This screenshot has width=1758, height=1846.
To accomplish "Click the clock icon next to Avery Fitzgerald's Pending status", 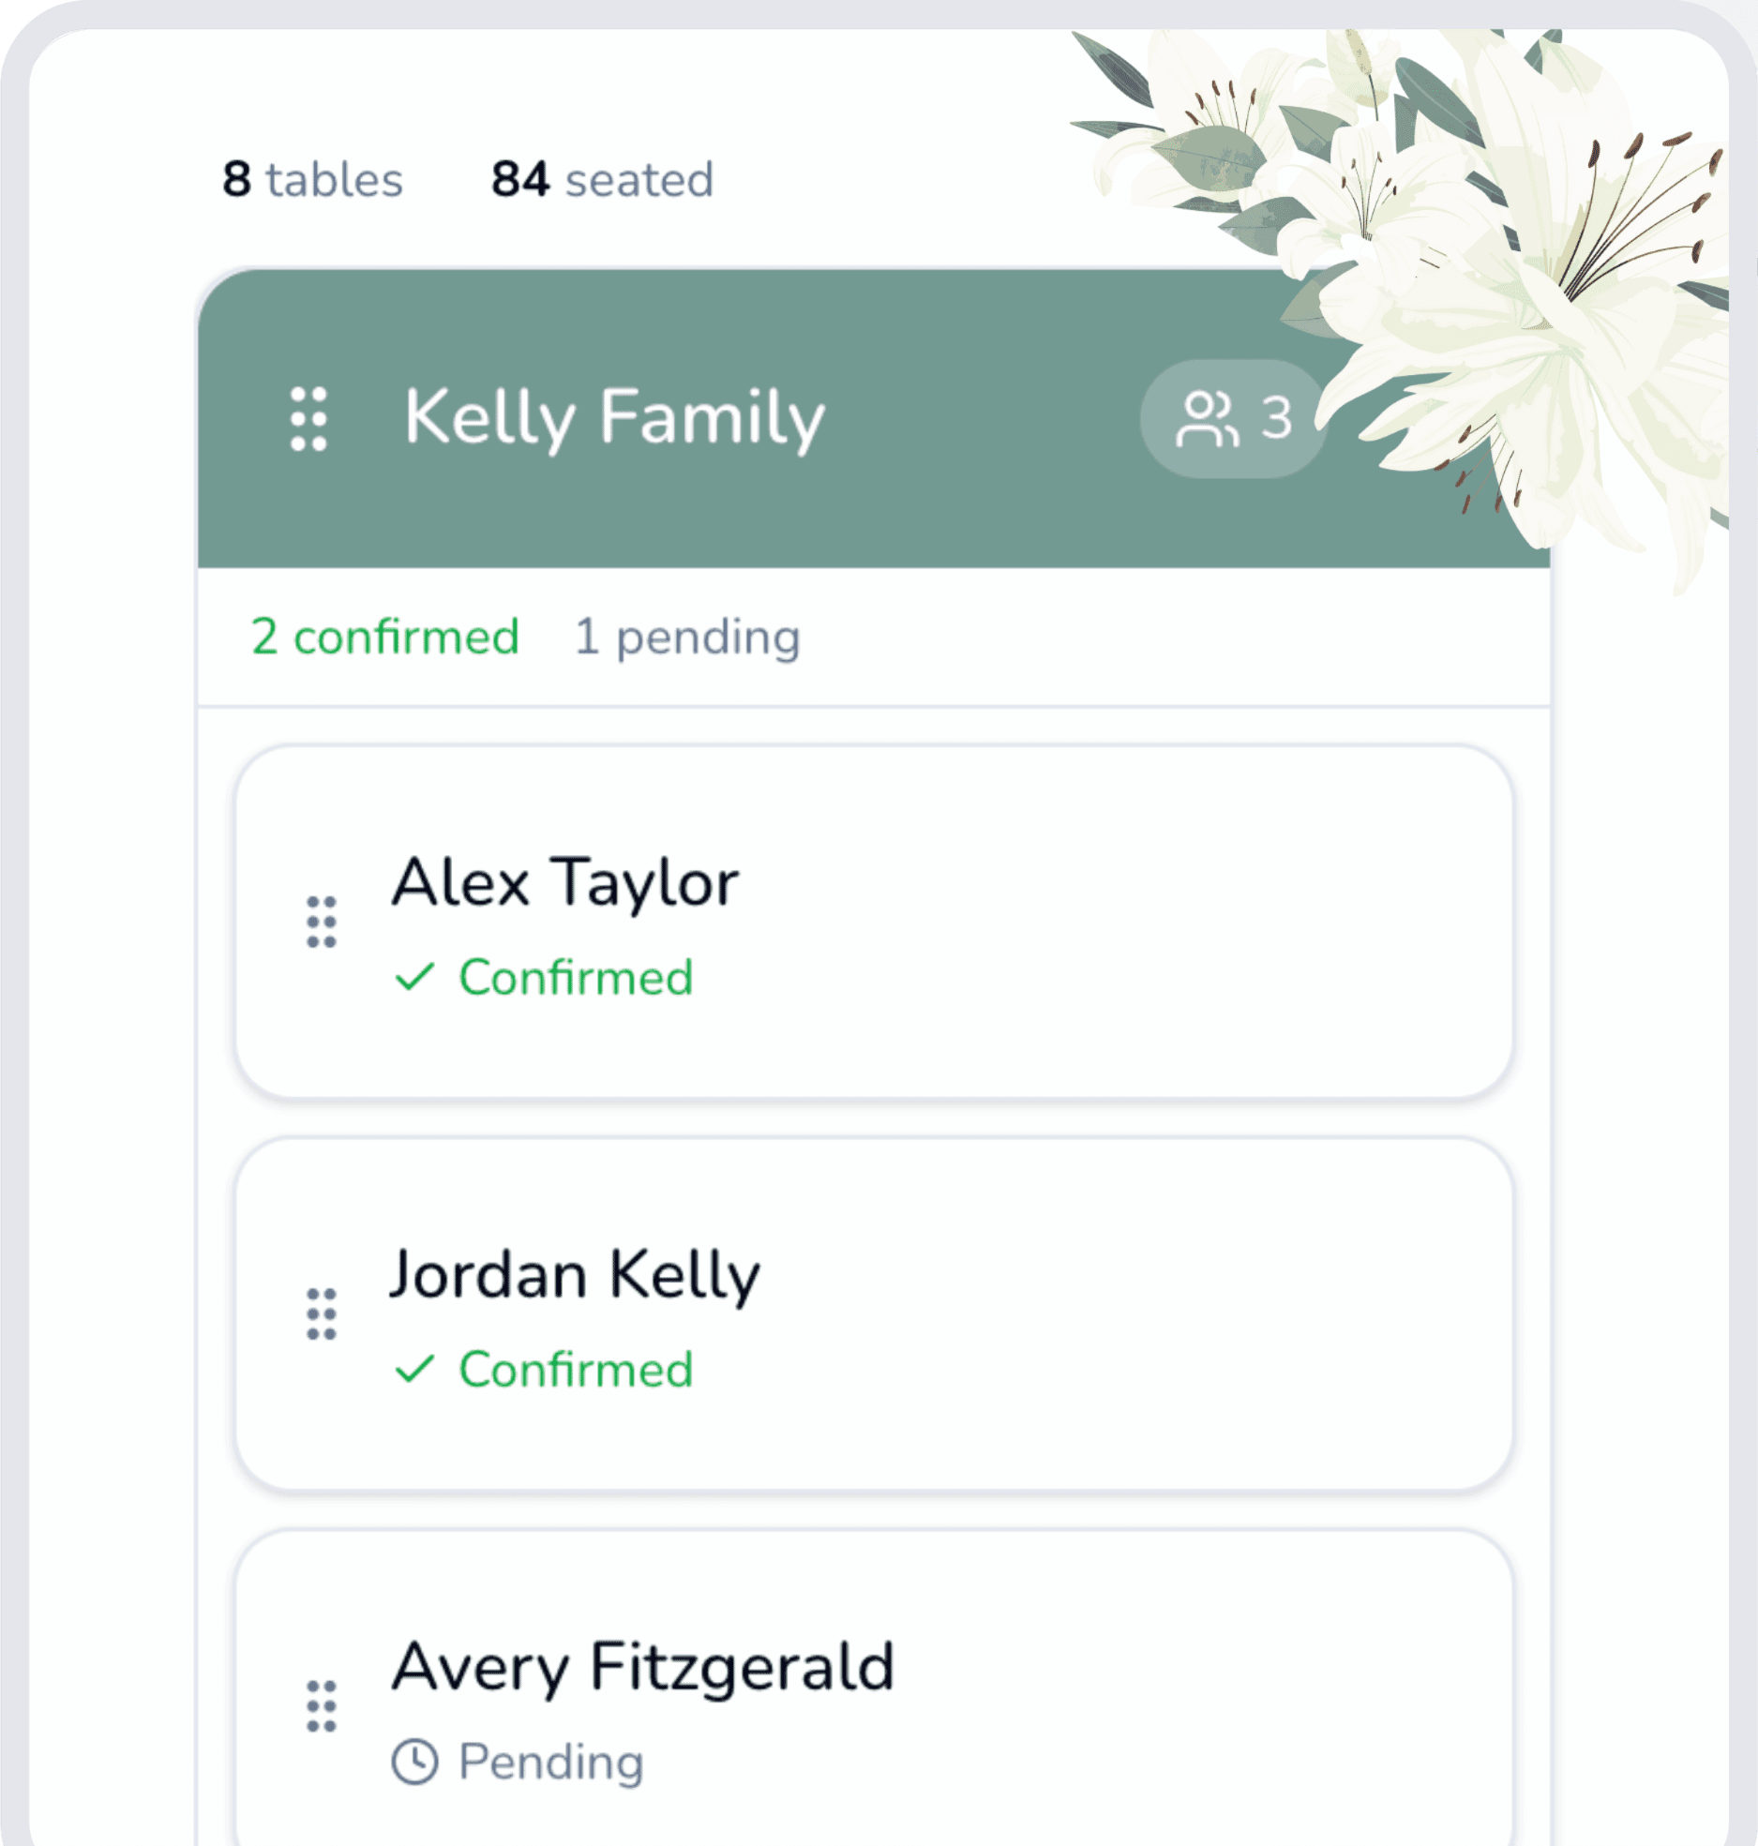I will pyautogui.click(x=416, y=1761).
